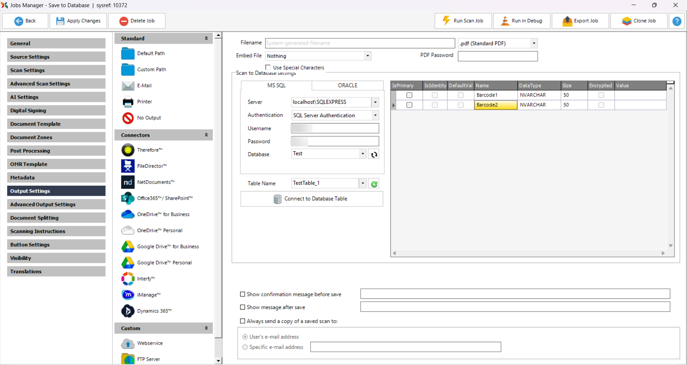Image resolution: width=687 pixels, height=365 pixels.
Task: Enable Use Special Characters checkbox
Action: (x=268, y=67)
